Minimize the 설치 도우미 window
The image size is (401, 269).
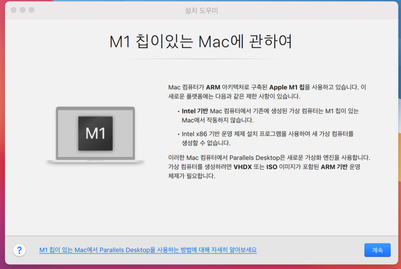[22, 10]
